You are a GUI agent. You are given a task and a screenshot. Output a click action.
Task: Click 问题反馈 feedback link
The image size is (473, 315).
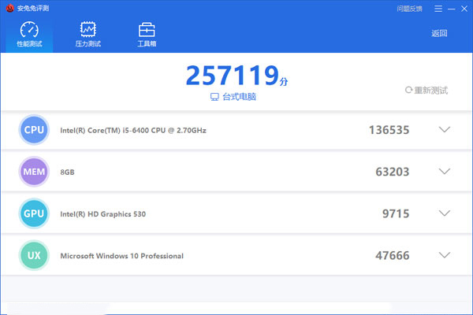tap(410, 9)
